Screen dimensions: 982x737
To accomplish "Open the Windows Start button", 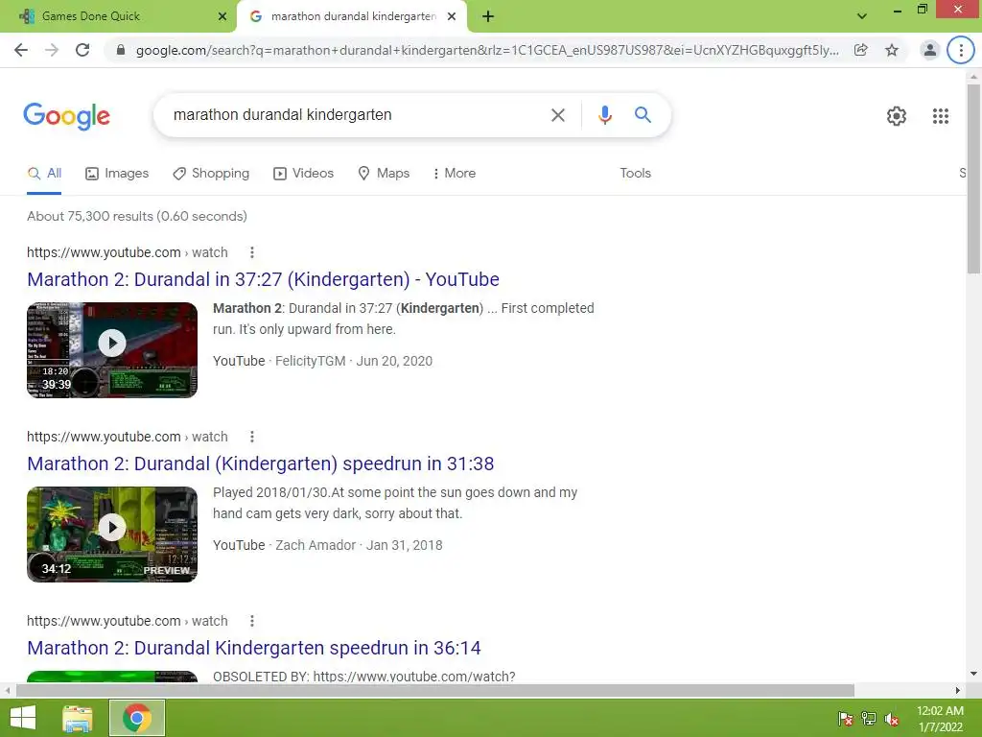I will coord(23,718).
